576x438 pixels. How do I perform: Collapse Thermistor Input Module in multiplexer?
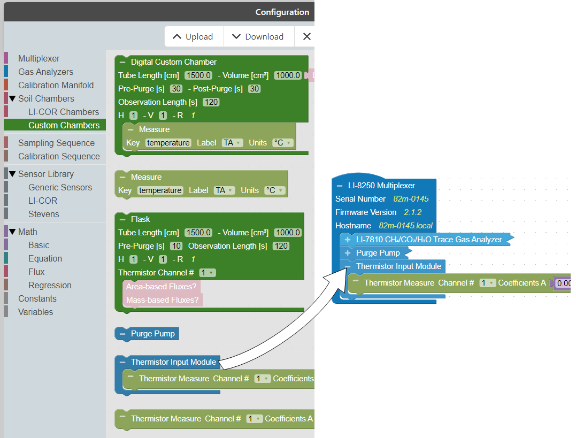[x=348, y=266]
